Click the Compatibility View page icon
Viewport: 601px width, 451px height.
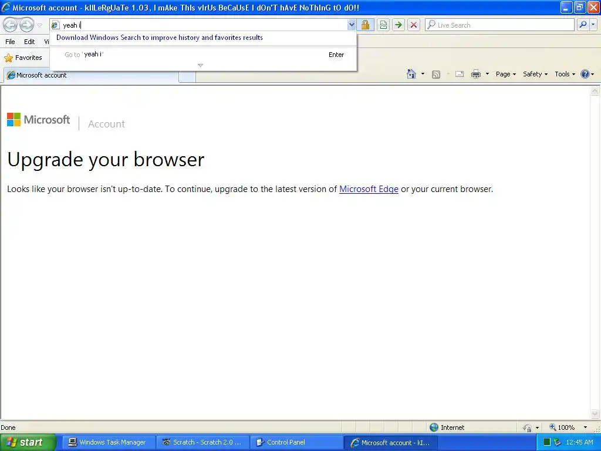pyautogui.click(x=383, y=25)
